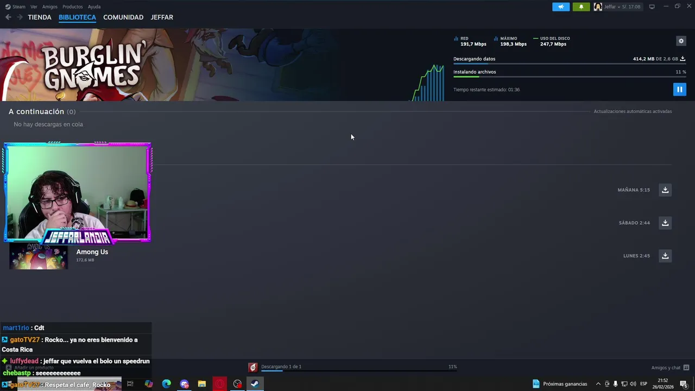Image resolution: width=695 pixels, height=391 pixels.
Task: Click the Burglin' Gnomes icon in status bar
Action: [x=252, y=368]
